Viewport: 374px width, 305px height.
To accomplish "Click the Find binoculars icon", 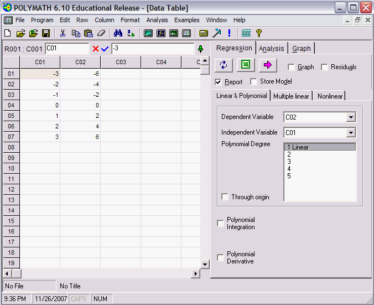I will (x=118, y=33).
